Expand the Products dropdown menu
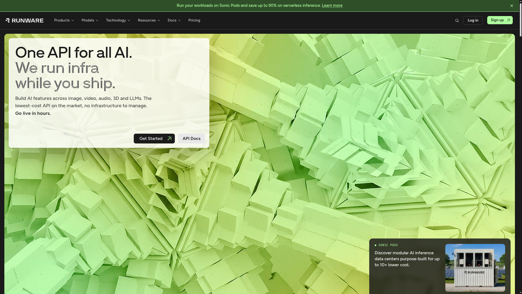 [x=64, y=20]
